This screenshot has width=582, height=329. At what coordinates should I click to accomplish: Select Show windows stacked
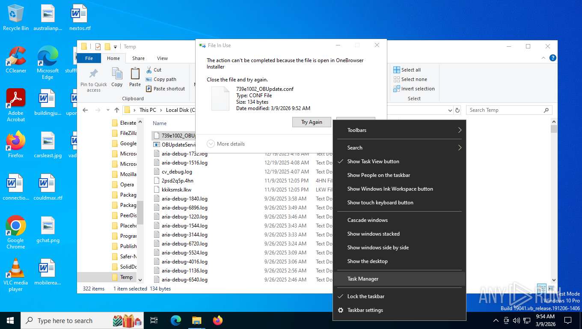click(x=399, y=234)
